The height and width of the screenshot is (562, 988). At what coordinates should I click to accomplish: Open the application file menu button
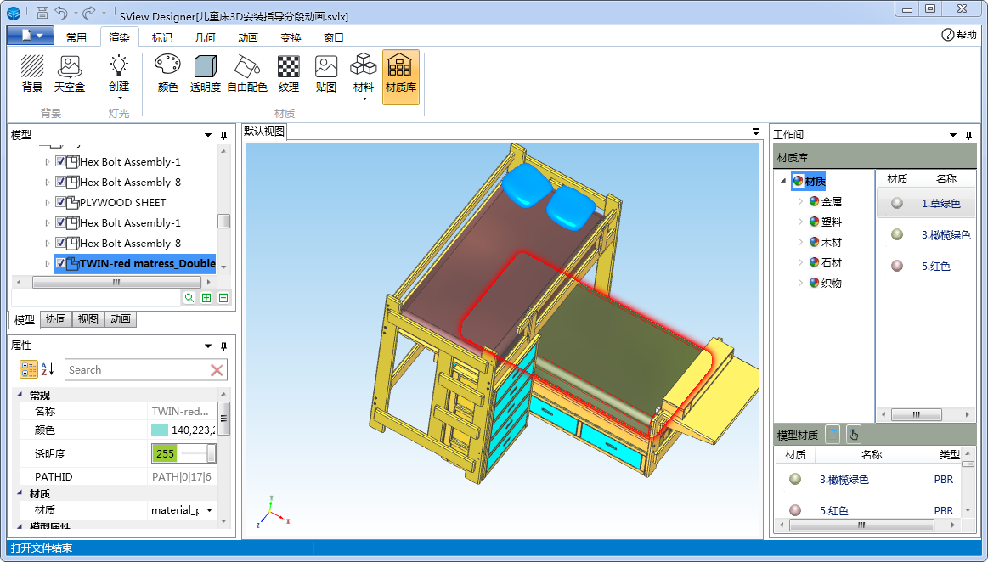(30, 36)
